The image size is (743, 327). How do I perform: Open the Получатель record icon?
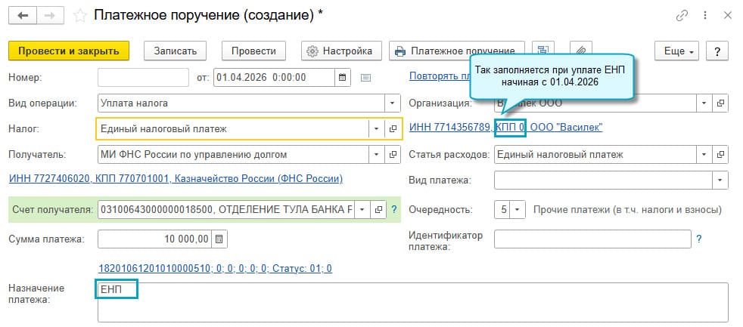click(393, 155)
